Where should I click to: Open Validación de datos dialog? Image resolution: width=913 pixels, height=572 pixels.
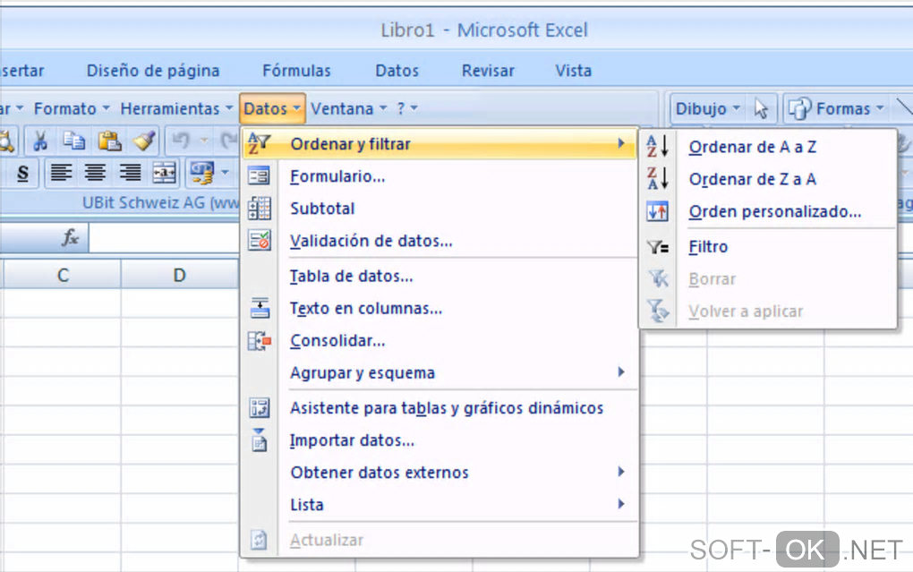[x=371, y=241]
